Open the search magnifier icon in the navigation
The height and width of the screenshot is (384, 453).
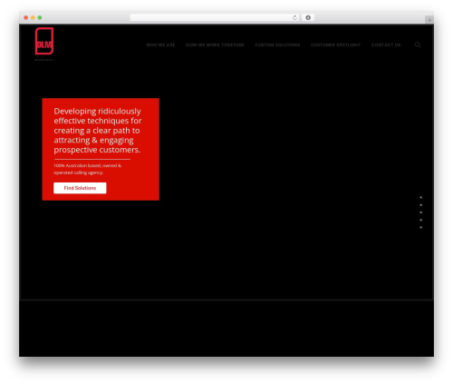[418, 44]
